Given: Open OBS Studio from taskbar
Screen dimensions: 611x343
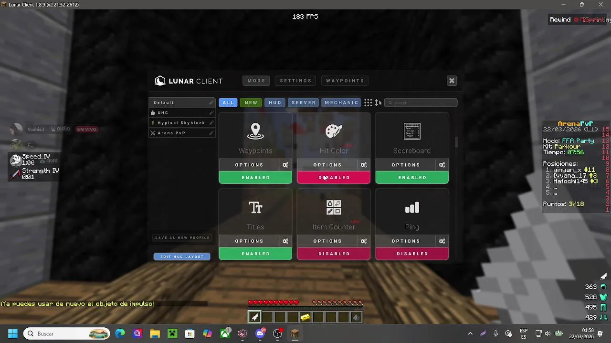Looking at the screenshot, I should (277, 333).
